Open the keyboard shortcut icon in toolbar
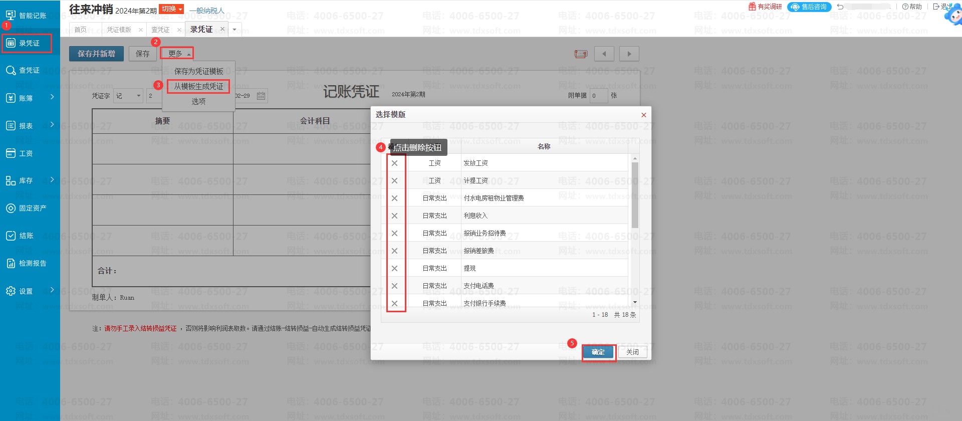The image size is (962, 421). click(x=581, y=54)
